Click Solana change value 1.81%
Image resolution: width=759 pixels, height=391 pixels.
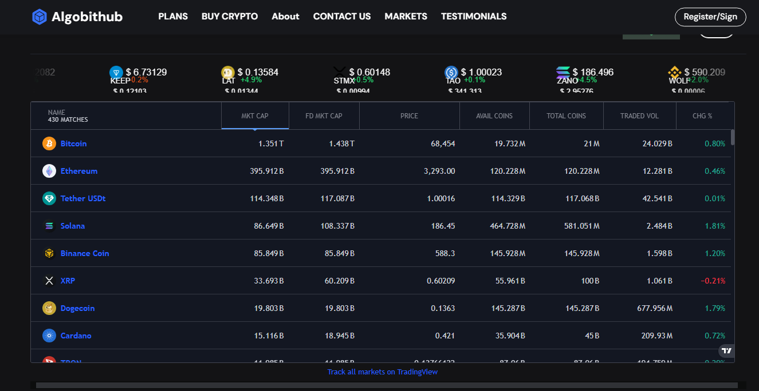(715, 226)
